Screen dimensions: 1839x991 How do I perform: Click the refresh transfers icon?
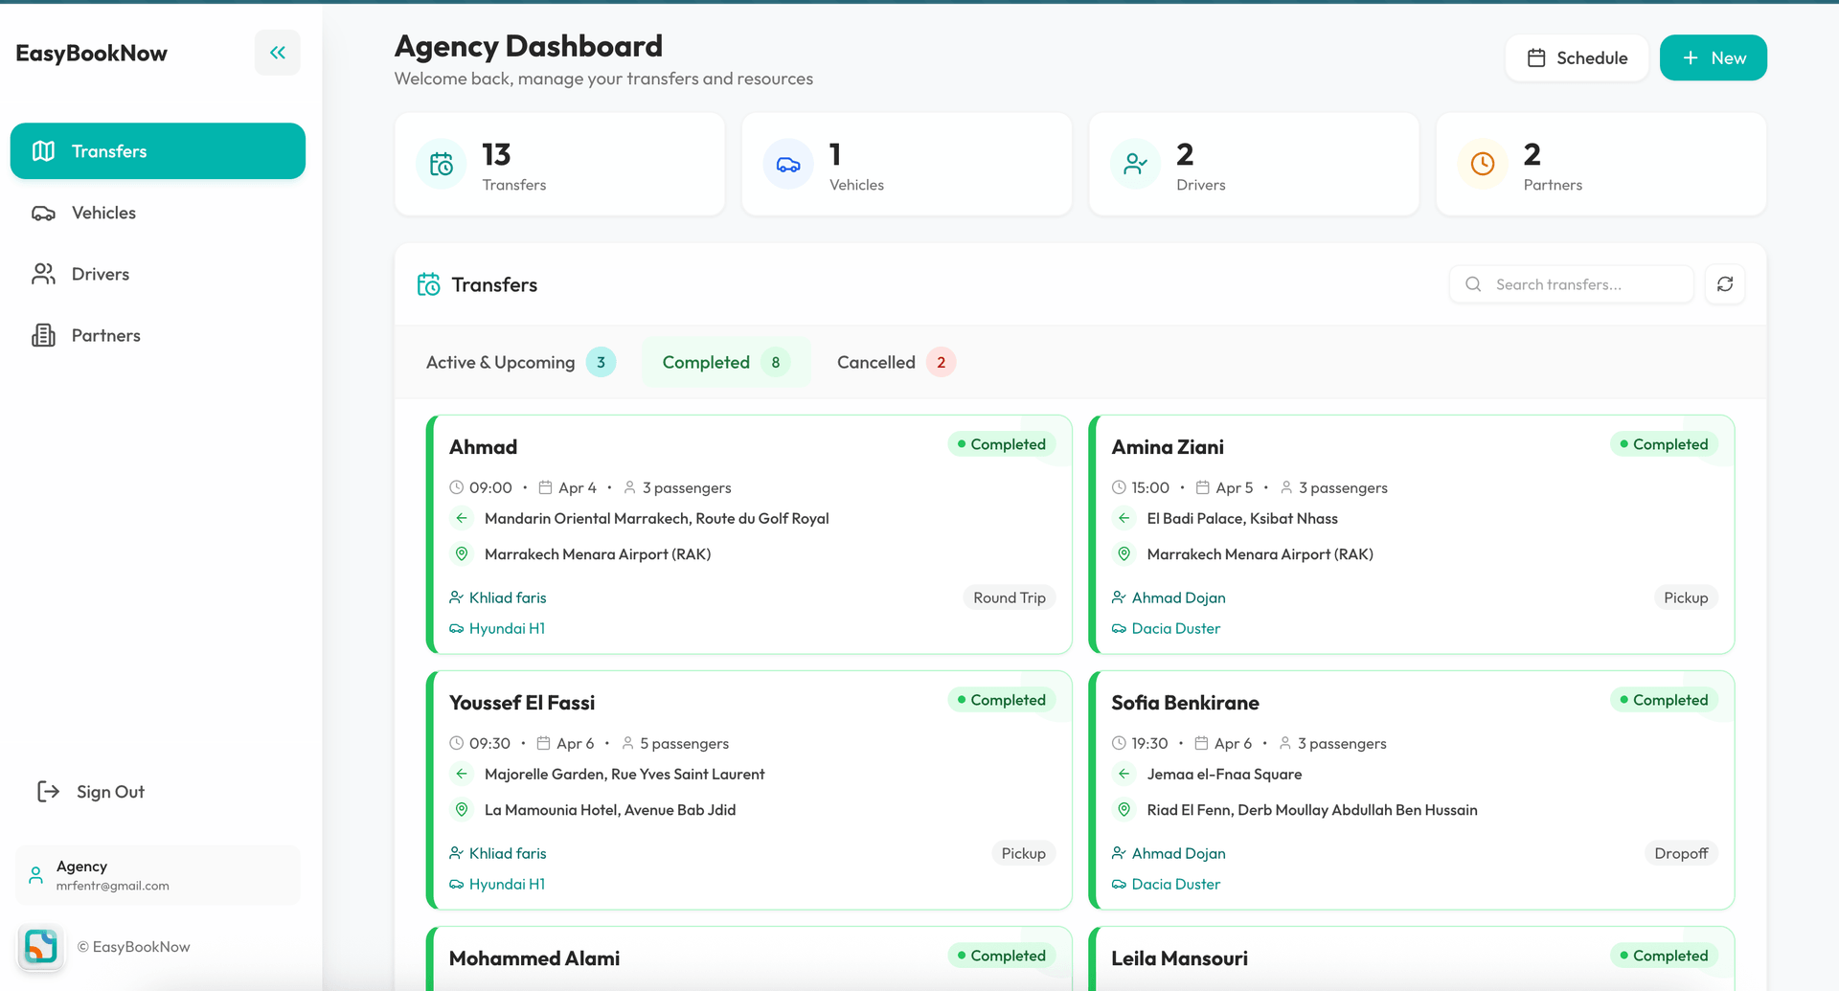(x=1725, y=284)
